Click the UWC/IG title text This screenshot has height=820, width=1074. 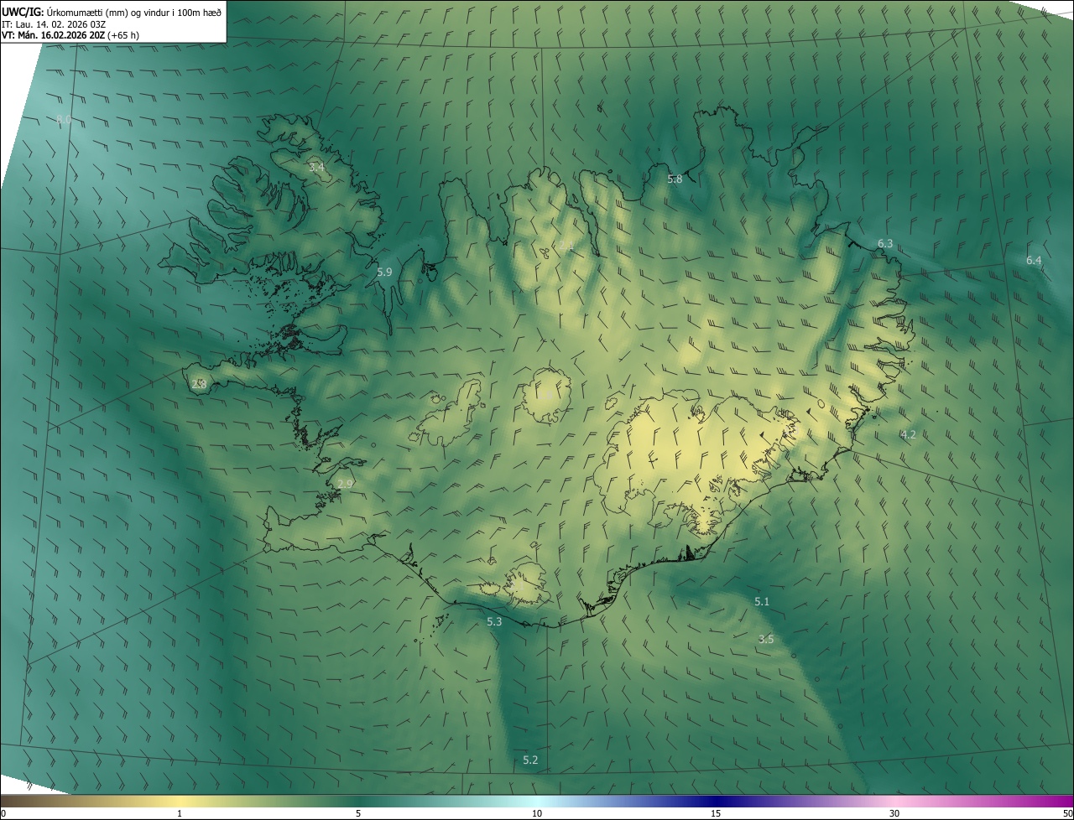112,12
